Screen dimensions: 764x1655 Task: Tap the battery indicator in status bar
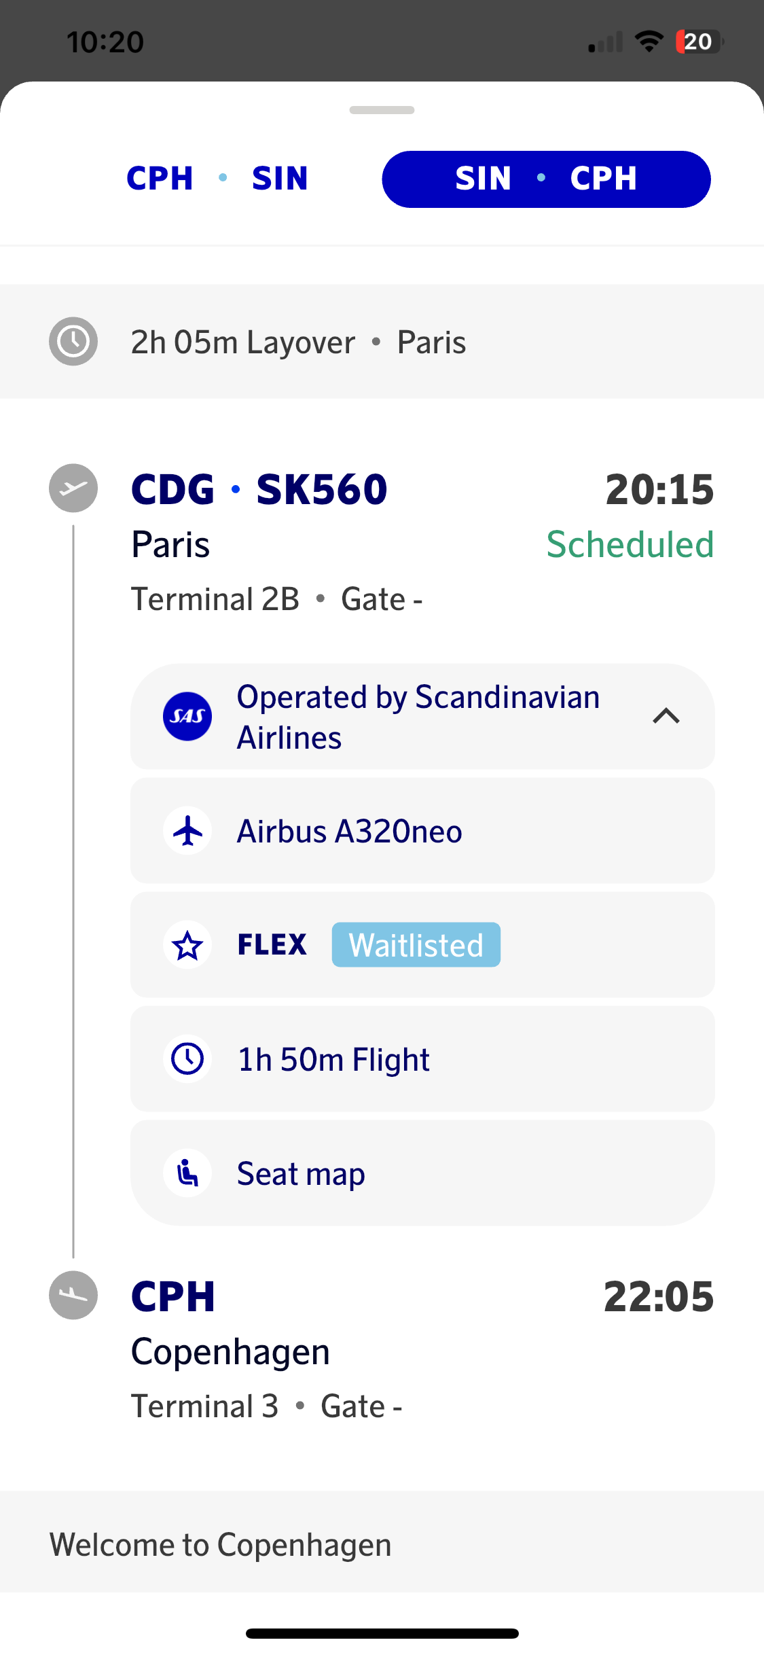[x=698, y=42]
